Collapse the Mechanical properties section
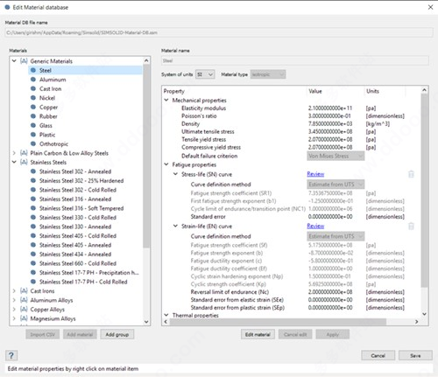Viewport: 438px width, 377px height. point(166,100)
